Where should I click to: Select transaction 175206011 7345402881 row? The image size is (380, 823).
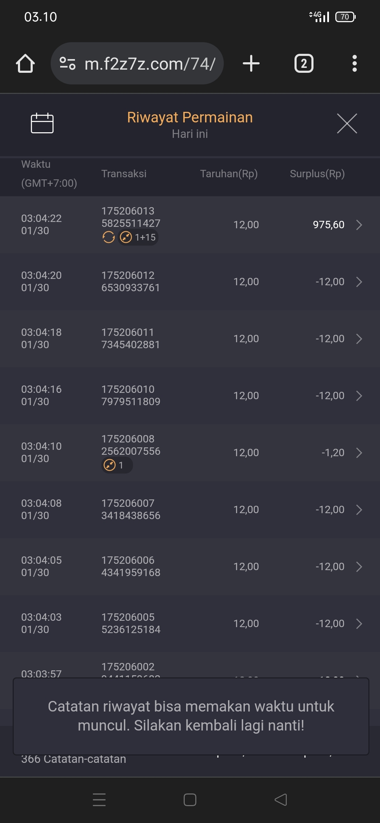(190, 339)
